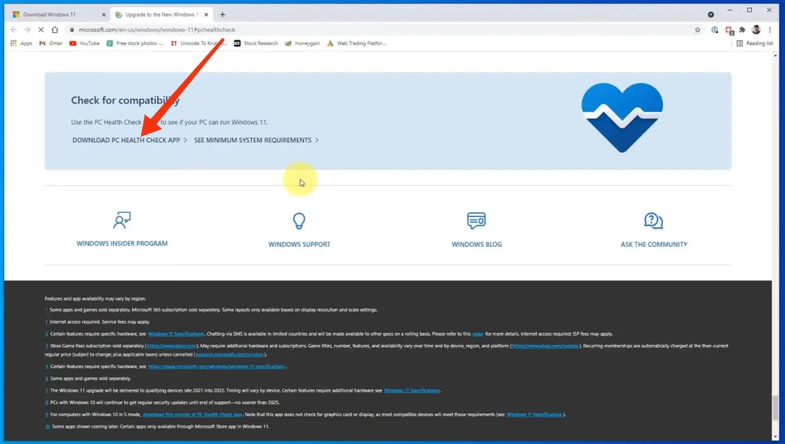Click the scrollbar down arrow

click(775, 437)
